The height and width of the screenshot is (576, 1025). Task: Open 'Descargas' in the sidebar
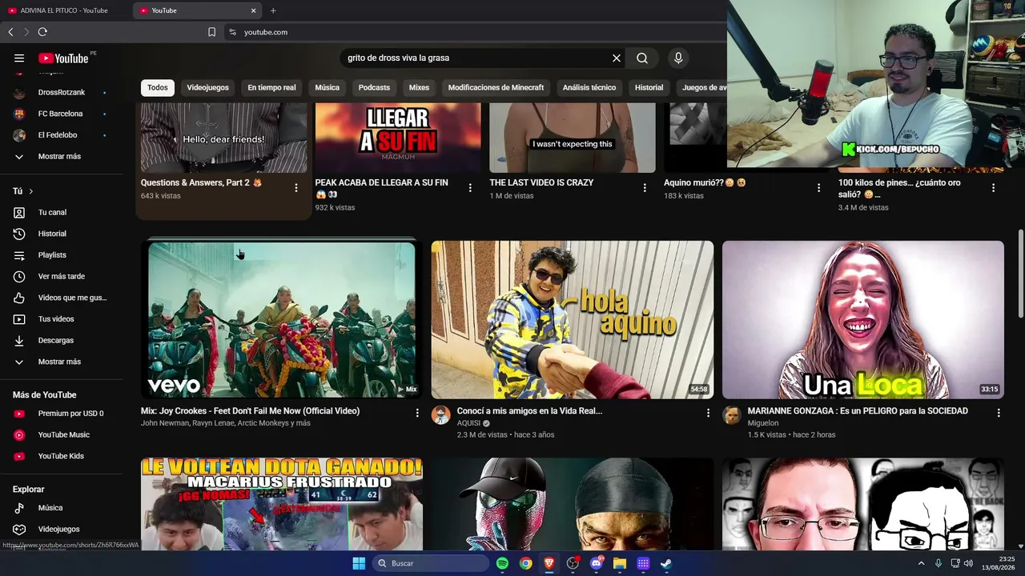62,340
